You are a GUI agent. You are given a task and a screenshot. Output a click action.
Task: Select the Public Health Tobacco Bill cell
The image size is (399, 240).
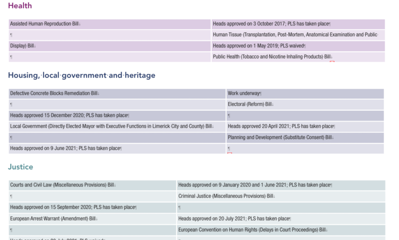tap(272, 57)
